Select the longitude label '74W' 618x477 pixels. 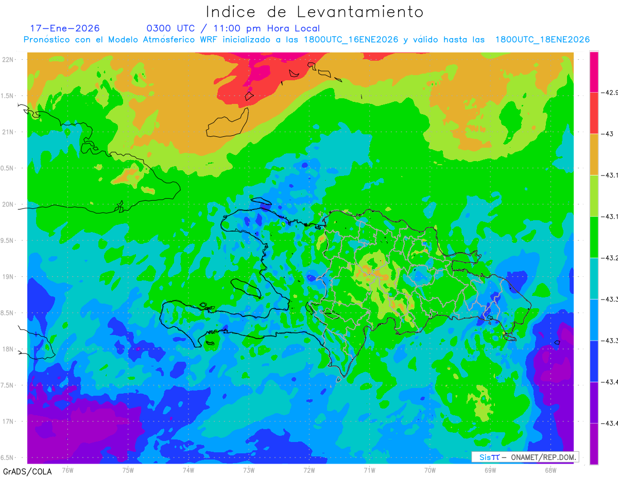[188, 470]
